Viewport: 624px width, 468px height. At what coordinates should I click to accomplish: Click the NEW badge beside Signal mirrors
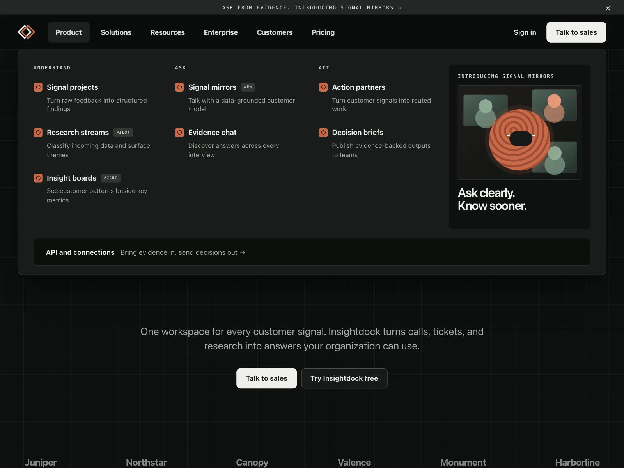coord(248,87)
